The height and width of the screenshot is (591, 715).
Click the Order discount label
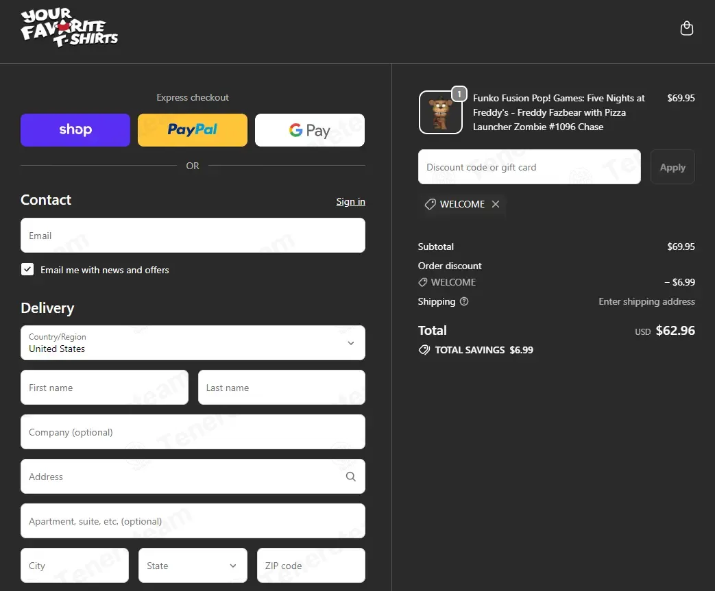point(450,266)
